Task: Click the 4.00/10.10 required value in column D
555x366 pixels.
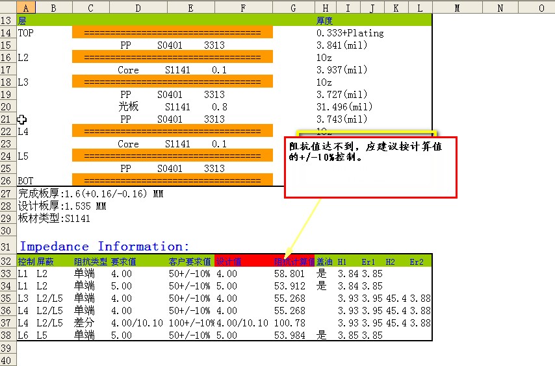Action: coord(137,323)
